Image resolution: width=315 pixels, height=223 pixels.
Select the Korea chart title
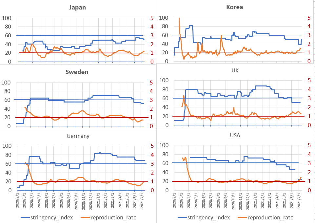(235, 7)
